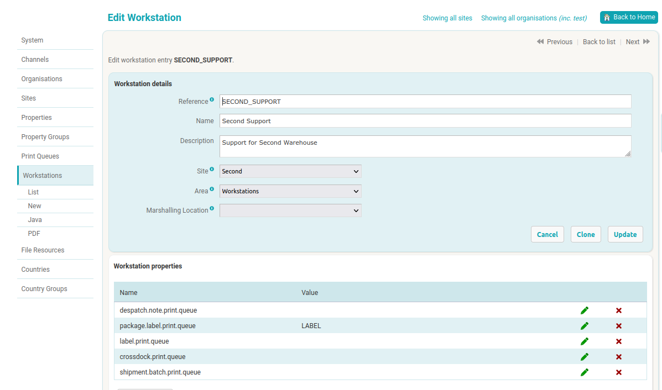
Task: Select the New submenu under Workstations
Action: [35, 206]
